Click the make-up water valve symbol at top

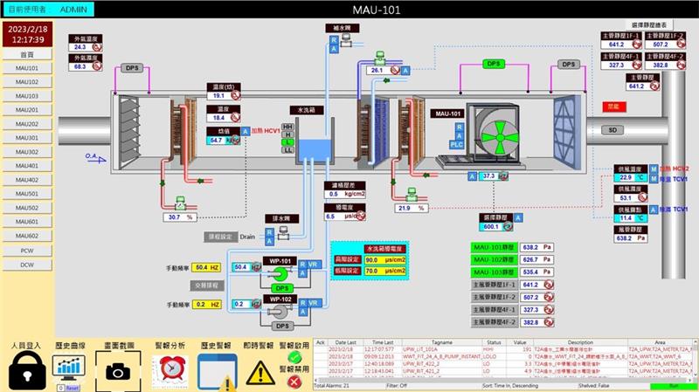tap(346, 41)
